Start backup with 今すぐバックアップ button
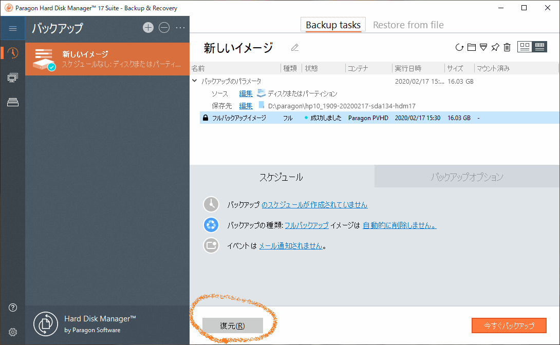Viewport: 560px width, 345px height. [509, 325]
